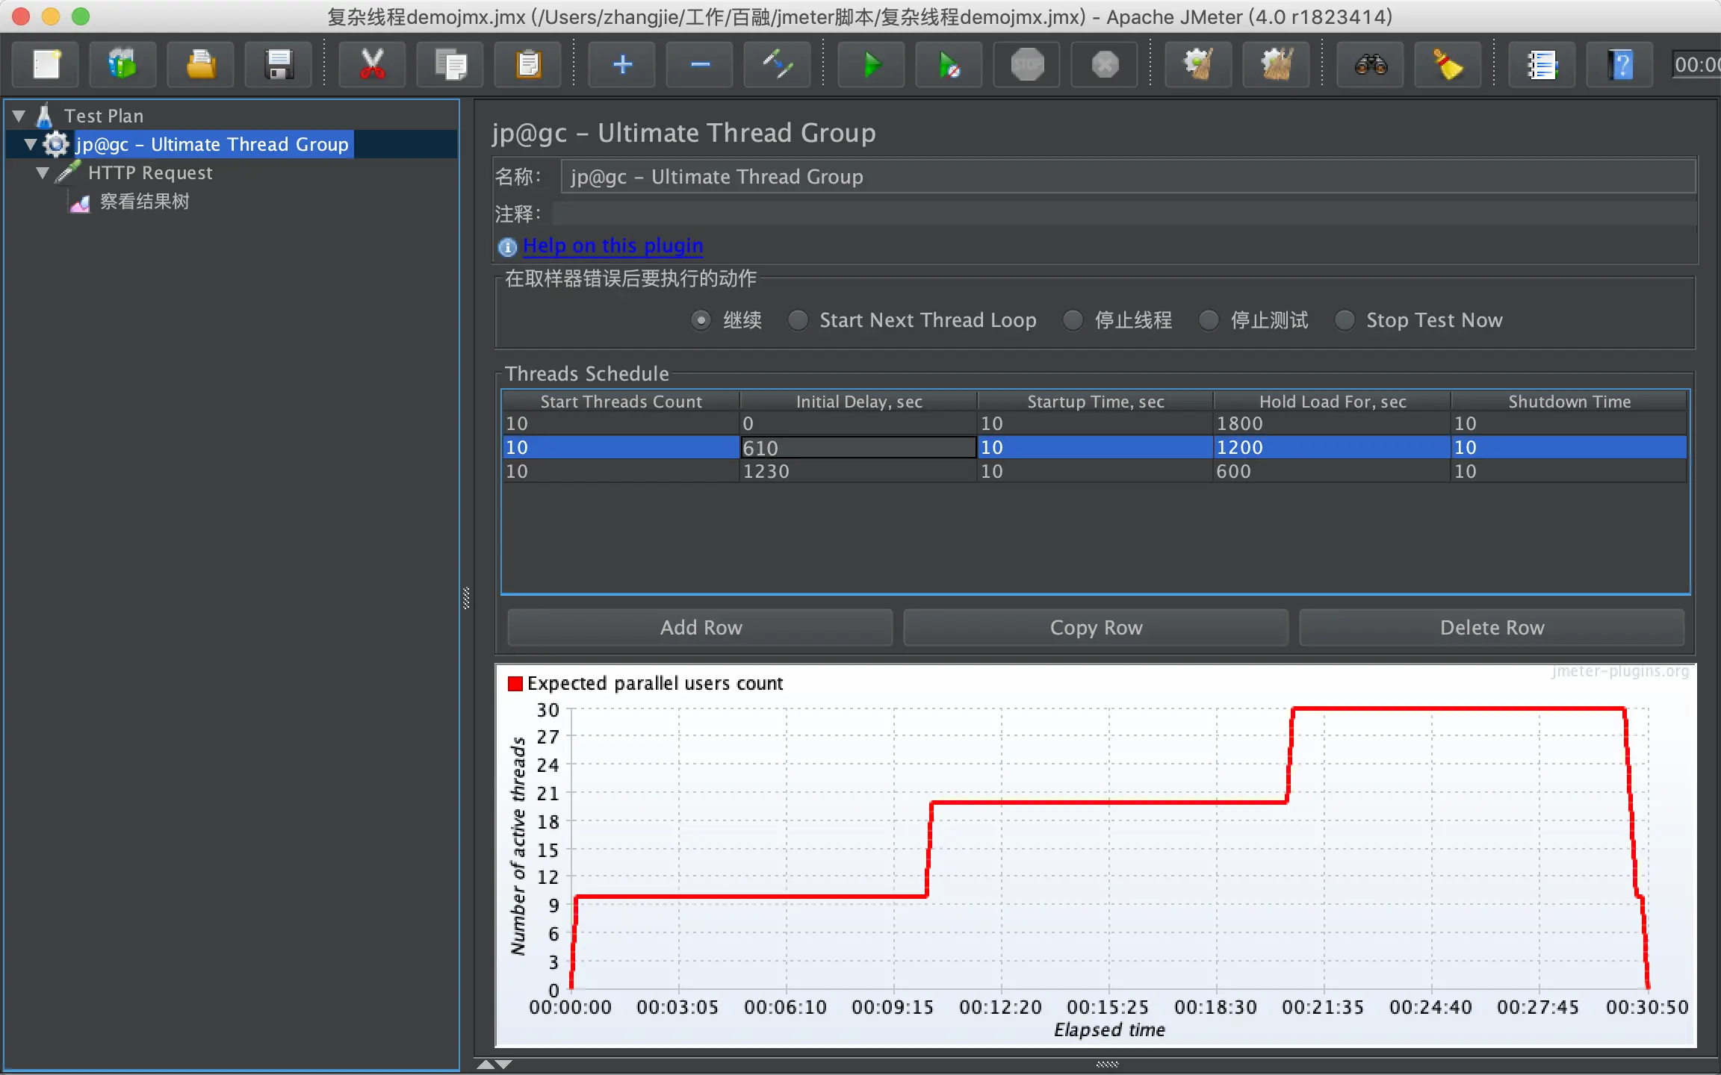Screen dimensions: 1721x1075
Task: Click the Function Helper list icon
Action: click(x=1541, y=65)
